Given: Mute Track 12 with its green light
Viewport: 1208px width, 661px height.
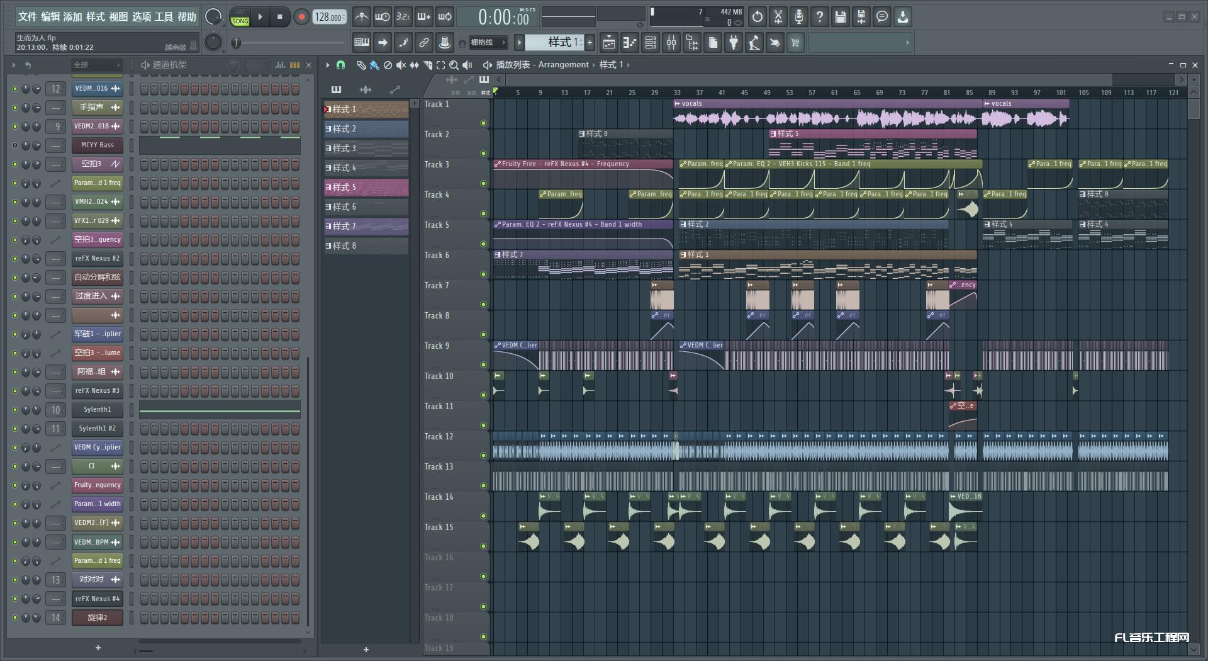Looking at the screenshot, I should click(483, 455).
